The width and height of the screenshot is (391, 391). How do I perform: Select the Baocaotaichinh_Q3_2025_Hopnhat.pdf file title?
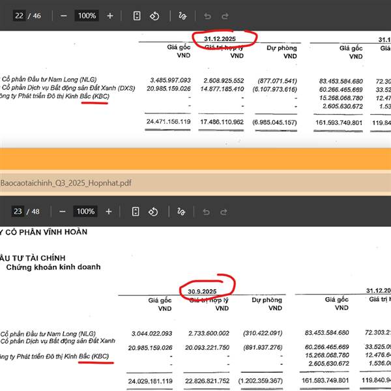[66, 182]
